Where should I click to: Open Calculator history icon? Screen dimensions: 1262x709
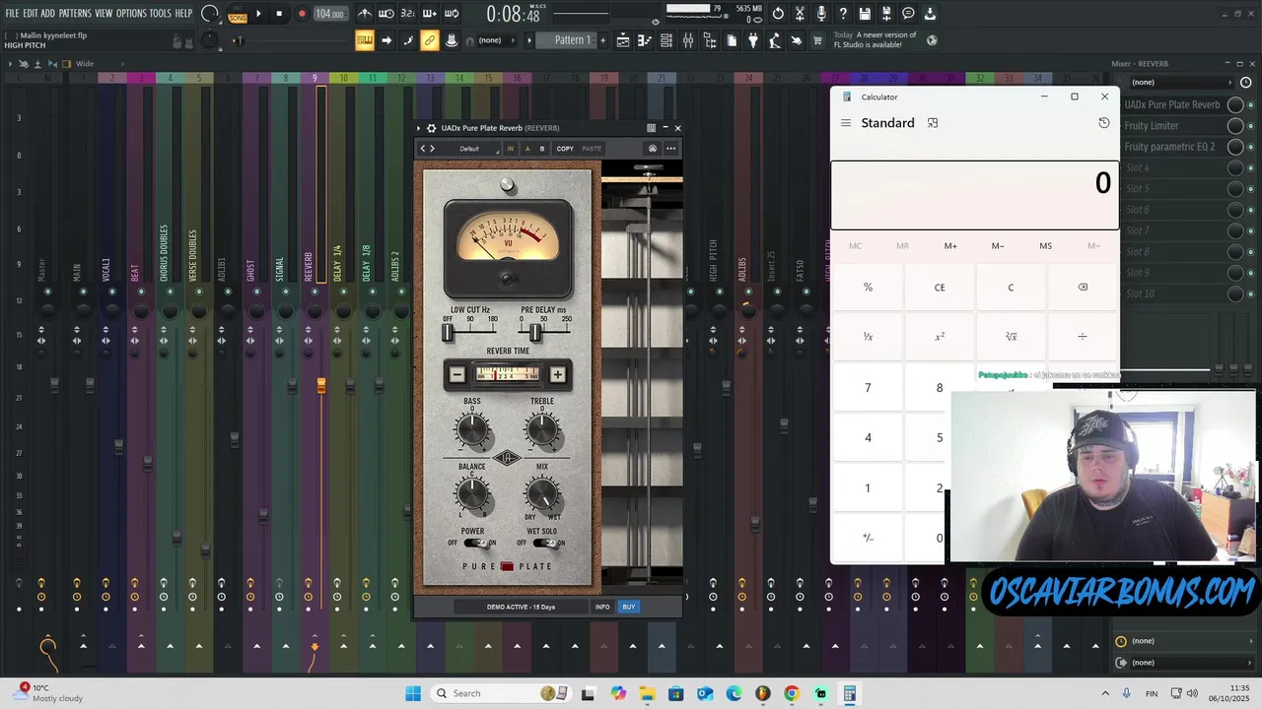(1103, 123)
